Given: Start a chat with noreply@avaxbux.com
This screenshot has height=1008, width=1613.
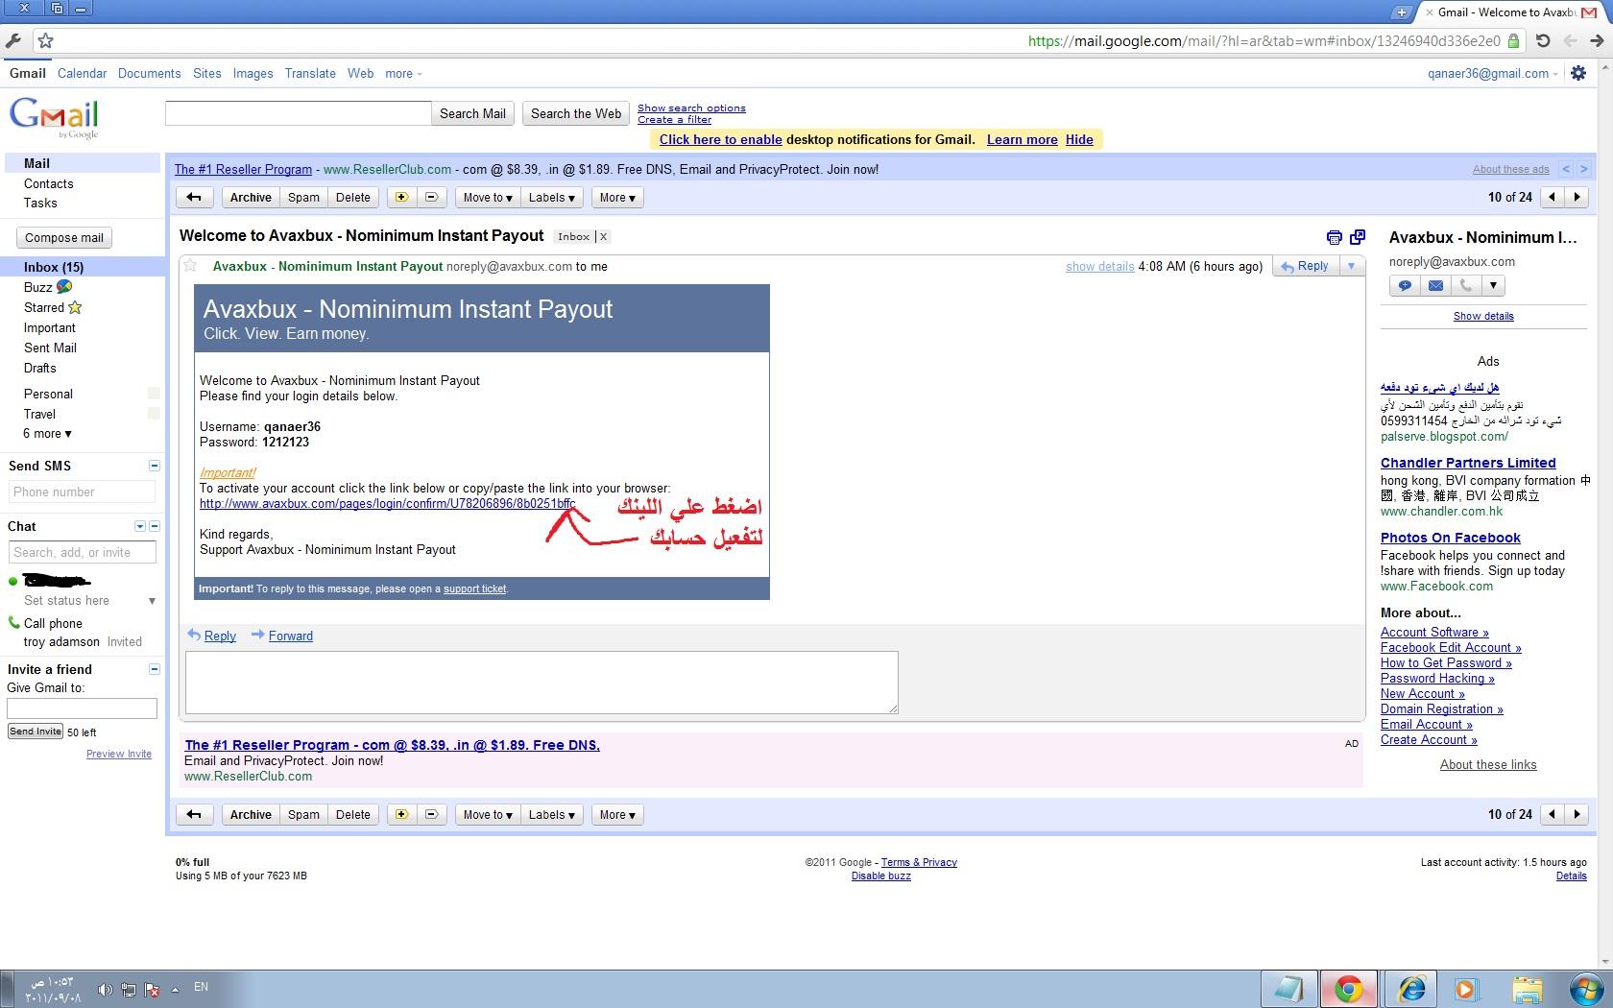Looking at the screenshot, I should pos(1405,285).
